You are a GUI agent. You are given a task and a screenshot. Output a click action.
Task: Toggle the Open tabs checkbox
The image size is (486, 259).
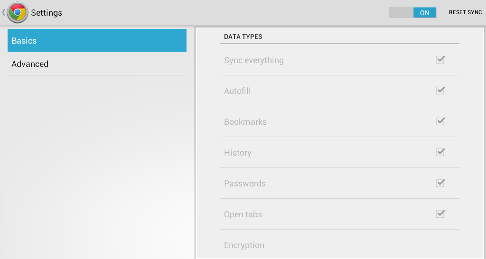point(440,214)
